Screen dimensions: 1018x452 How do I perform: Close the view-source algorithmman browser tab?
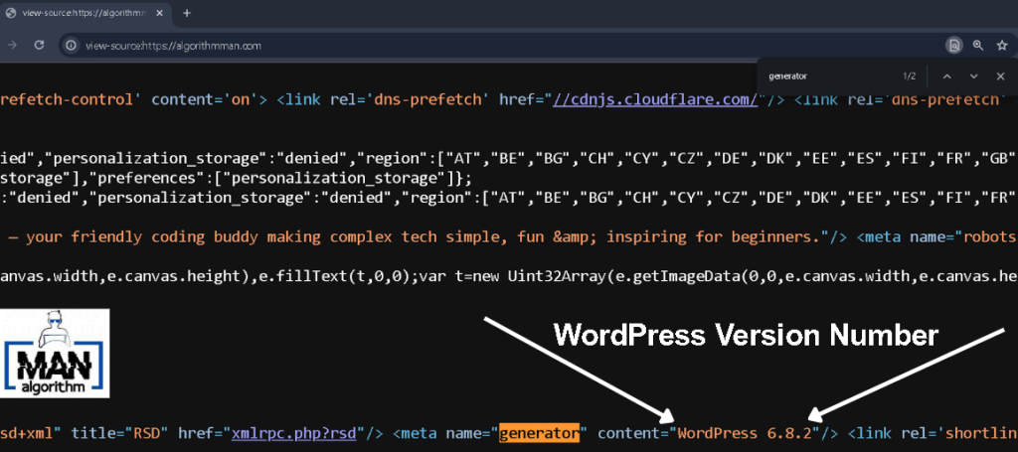[159, 13]
